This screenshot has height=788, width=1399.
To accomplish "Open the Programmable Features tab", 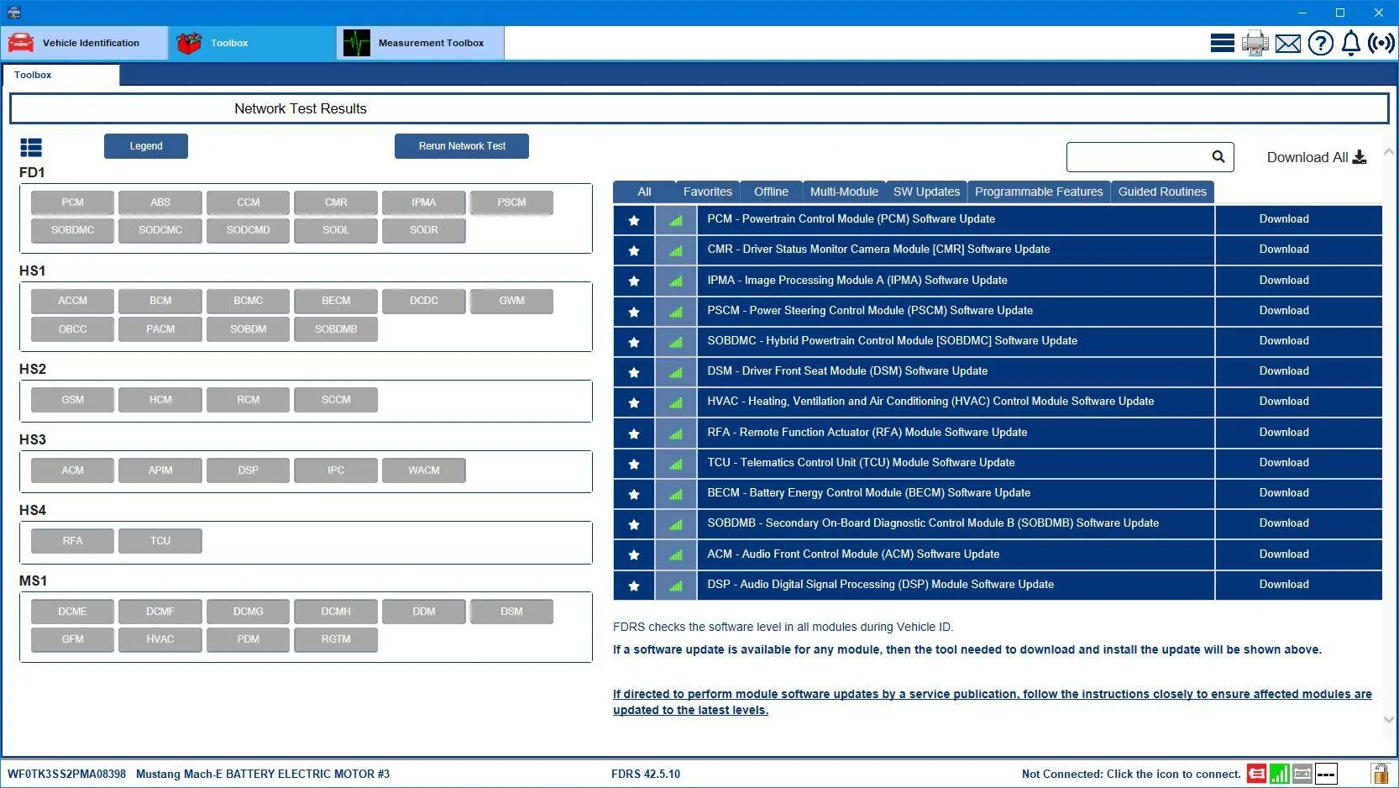I will [x=1039, y=192].
